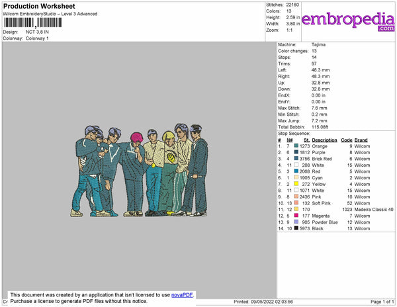Screen dimensions: 397x307
Task: Click the Pink row color swatch
Action: tap(296, 197)
